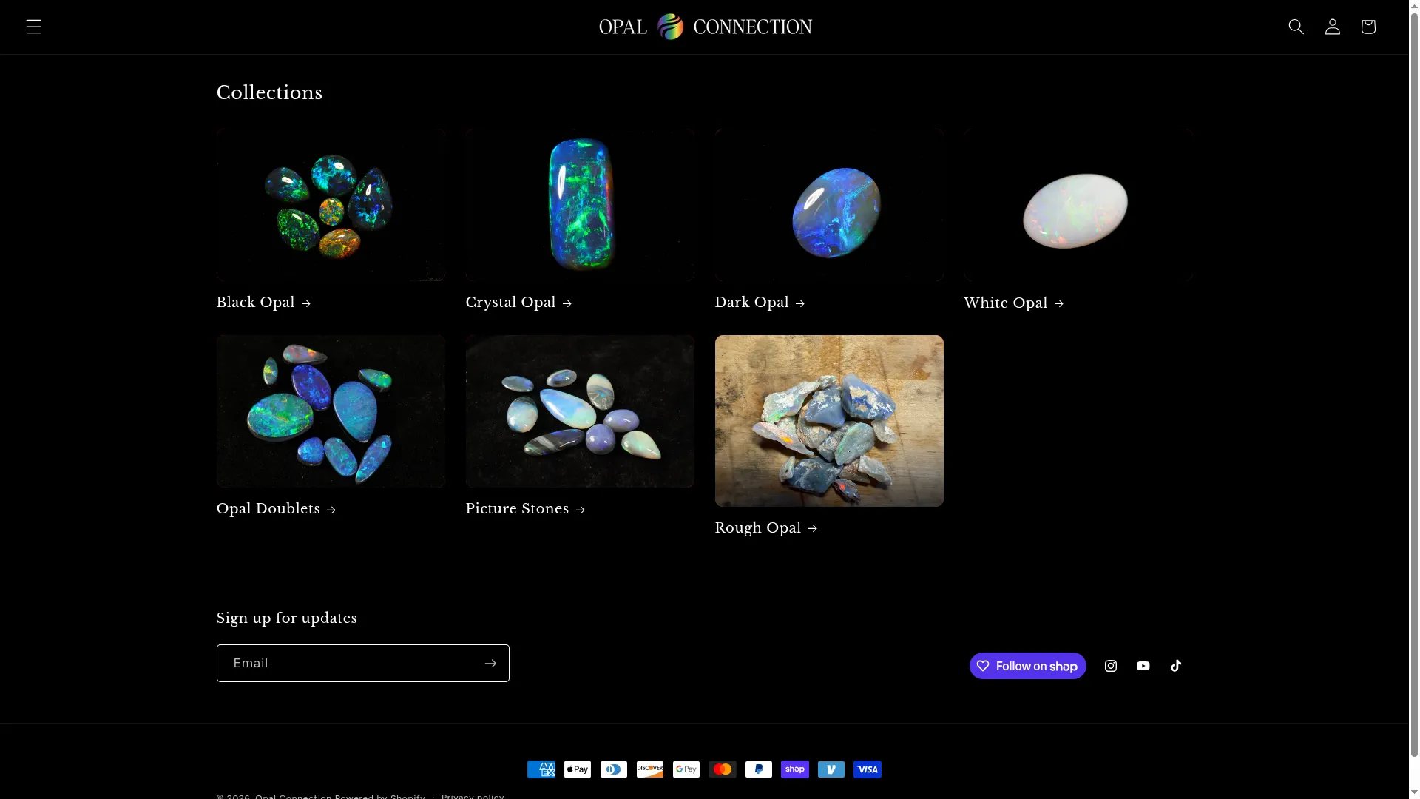Visit the YouTube channel icon
This screenshot has width=1420, height=799.
tap(1143, 666)
